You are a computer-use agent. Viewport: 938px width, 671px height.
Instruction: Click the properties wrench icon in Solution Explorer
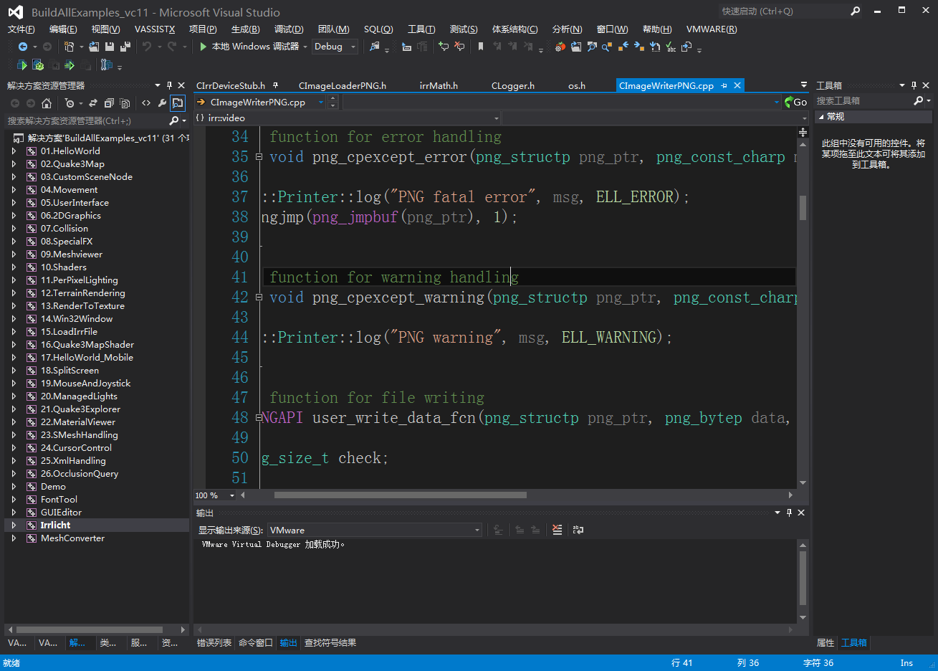pyautogui.click(x=163, y=103)
